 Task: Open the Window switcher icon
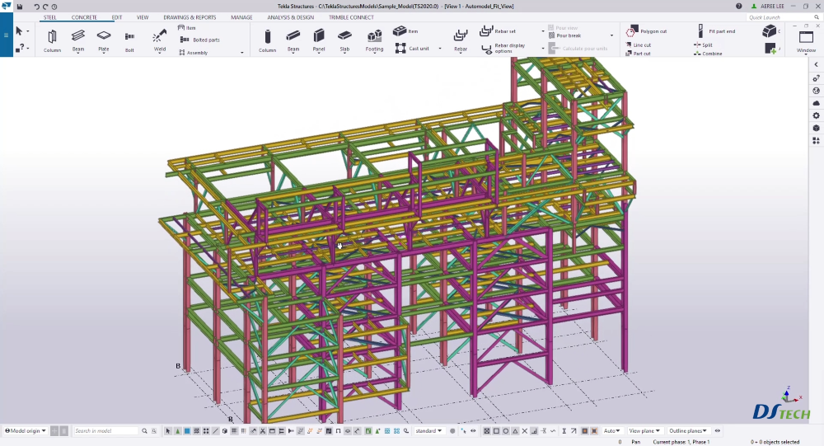(806, 41)
